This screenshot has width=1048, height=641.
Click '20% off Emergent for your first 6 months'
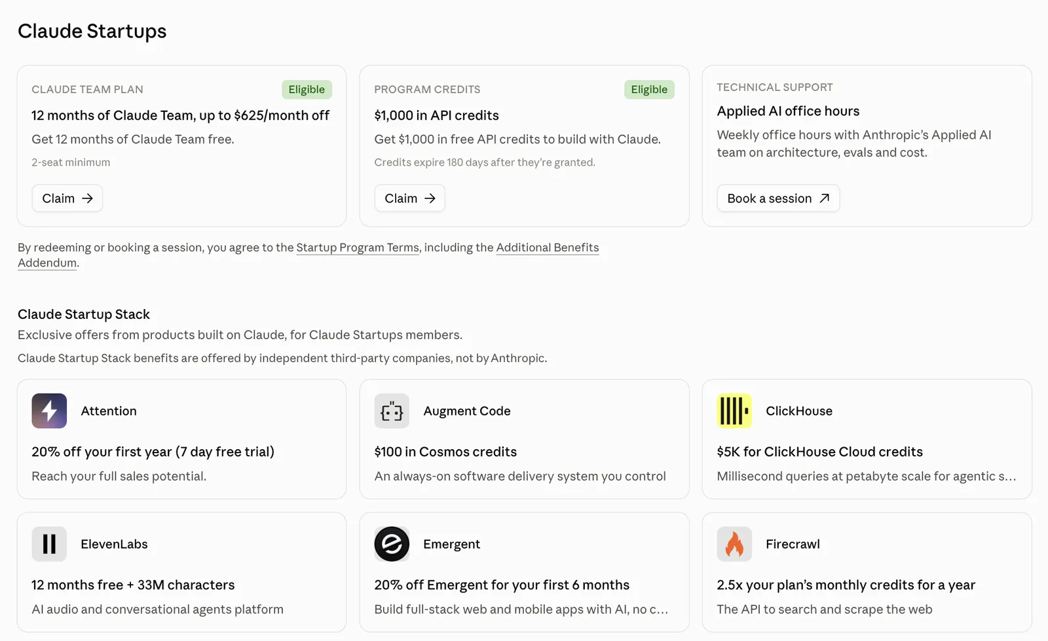coord(502,585)
